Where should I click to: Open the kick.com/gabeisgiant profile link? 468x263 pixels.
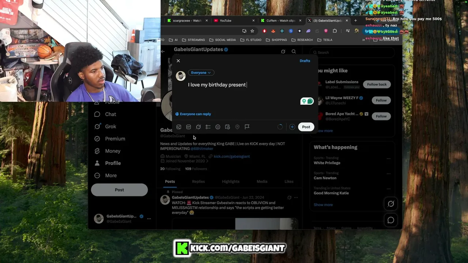point(232,156)
